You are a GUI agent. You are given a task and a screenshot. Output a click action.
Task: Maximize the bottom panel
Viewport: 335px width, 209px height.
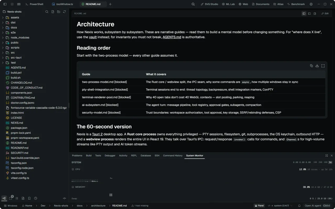[327, 155]
